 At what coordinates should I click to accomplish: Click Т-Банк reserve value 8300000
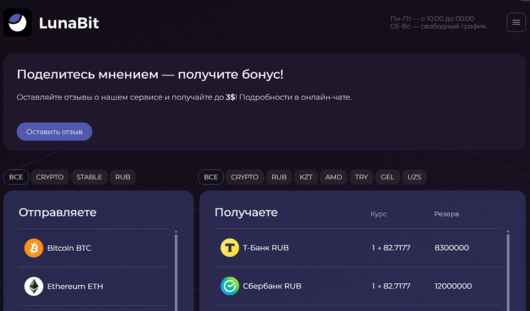pyautogui.click(x=452, y=248)
